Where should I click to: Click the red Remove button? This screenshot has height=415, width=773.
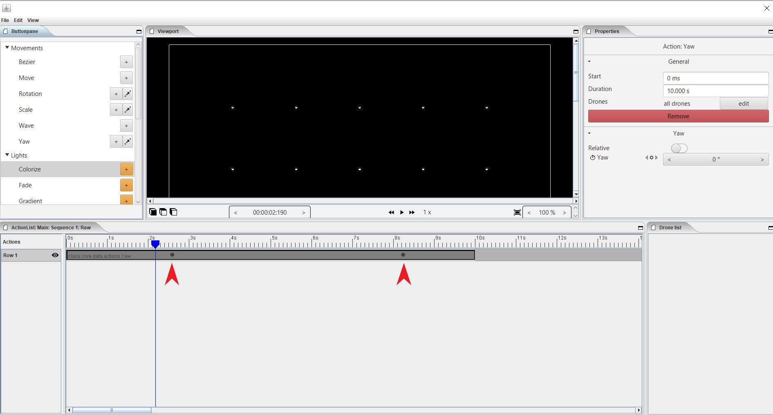679,116
